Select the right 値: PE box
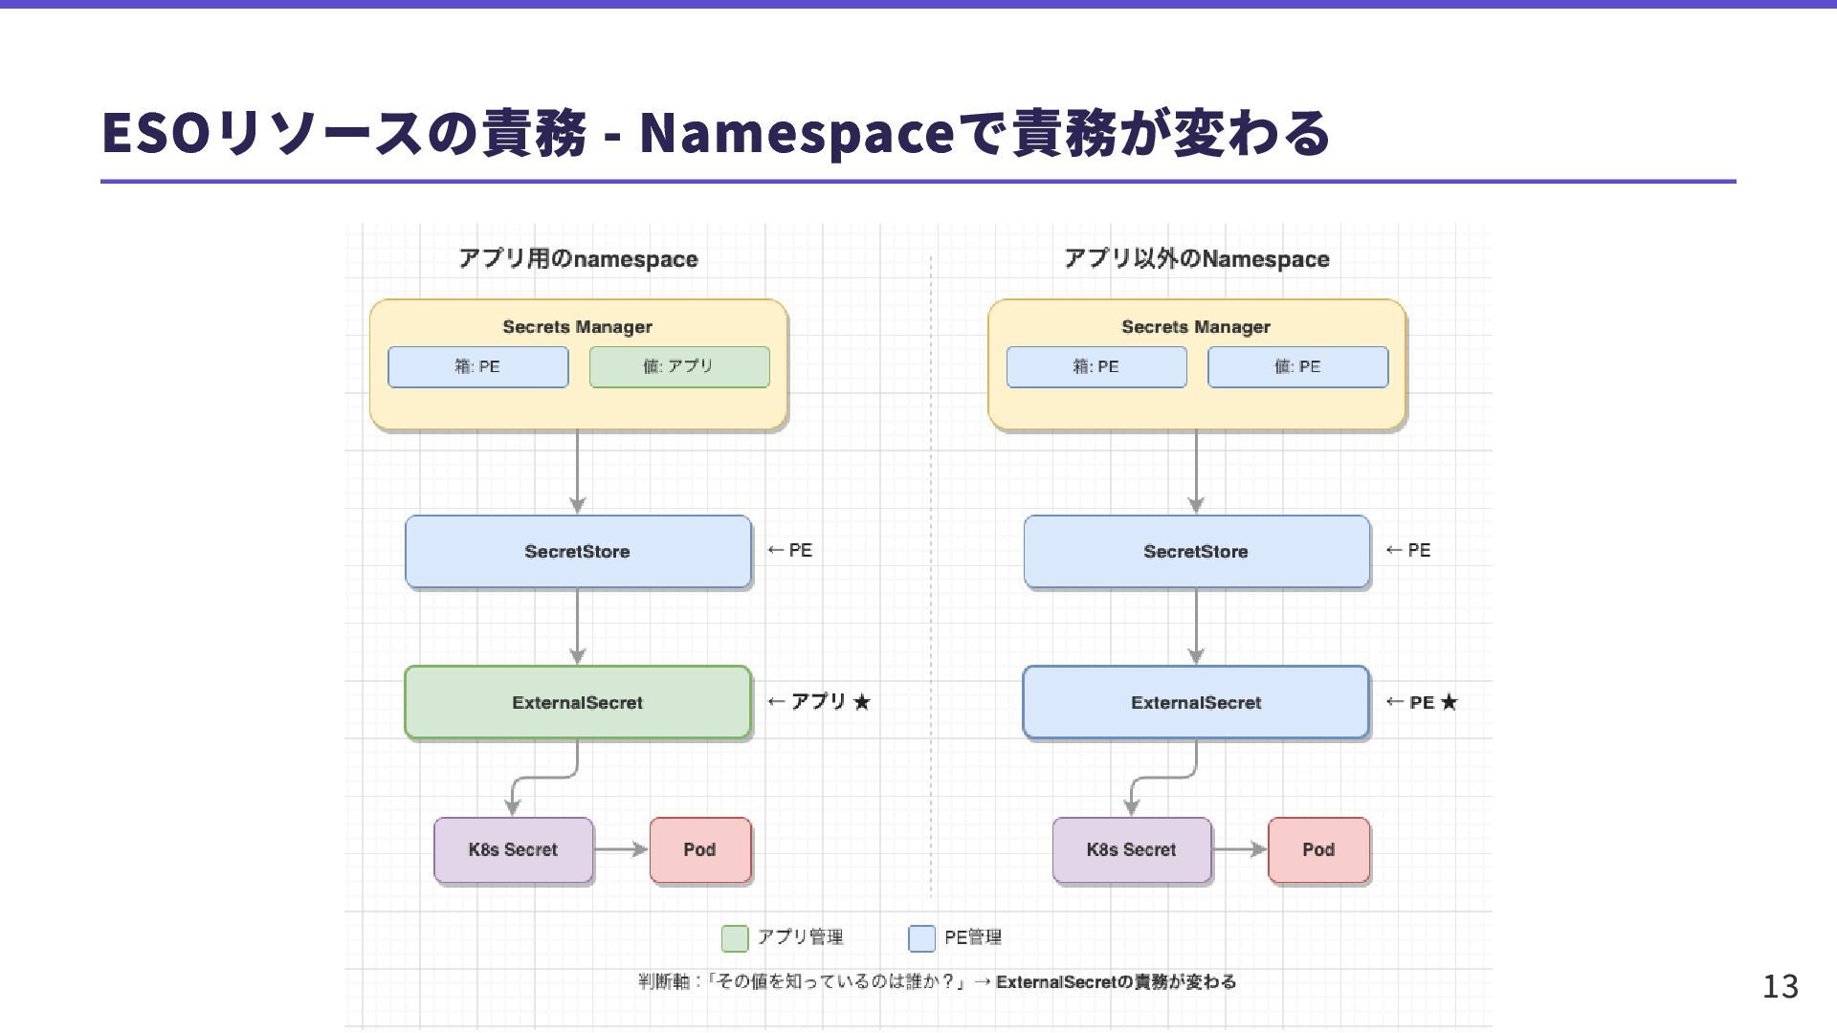This screenshot has height=1033, width=1837. click(1297, 367)
